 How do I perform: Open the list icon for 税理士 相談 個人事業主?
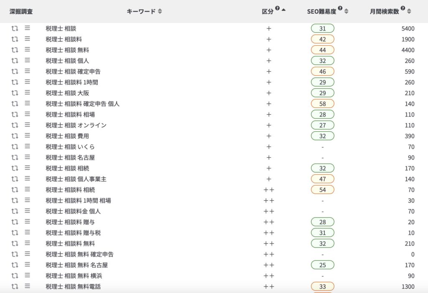point(27,179)
